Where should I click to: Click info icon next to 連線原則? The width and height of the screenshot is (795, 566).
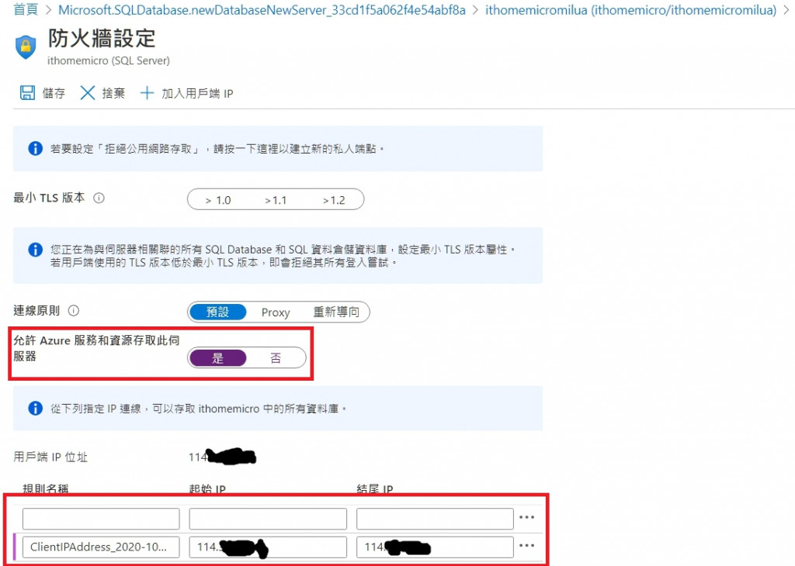[x=74, y=310]
